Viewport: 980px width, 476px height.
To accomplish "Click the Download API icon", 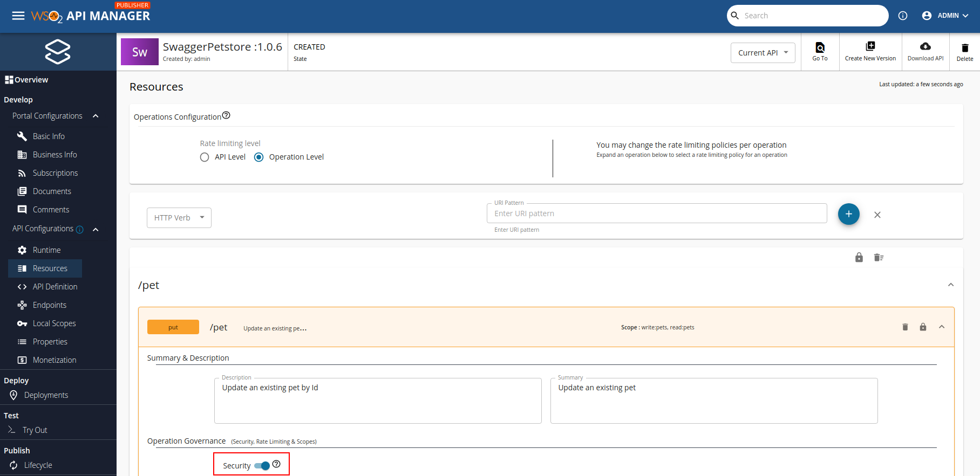I will coord(925,46).
